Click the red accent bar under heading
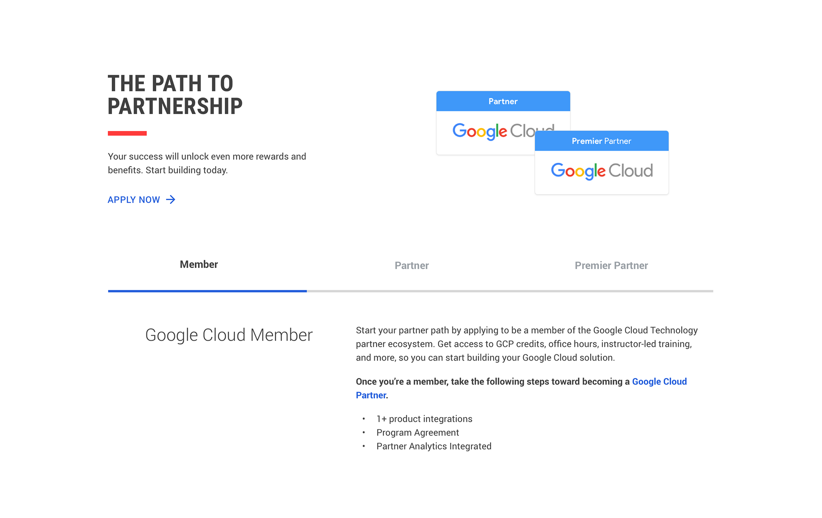 tap(127, 133)
